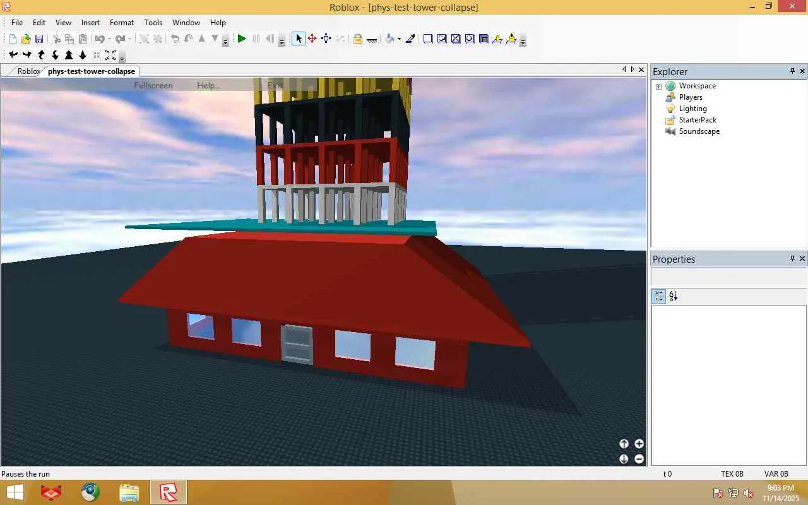The image size is (808, 505).
Task: Click the left arrow camera button
Action: (x=13, y=56)
